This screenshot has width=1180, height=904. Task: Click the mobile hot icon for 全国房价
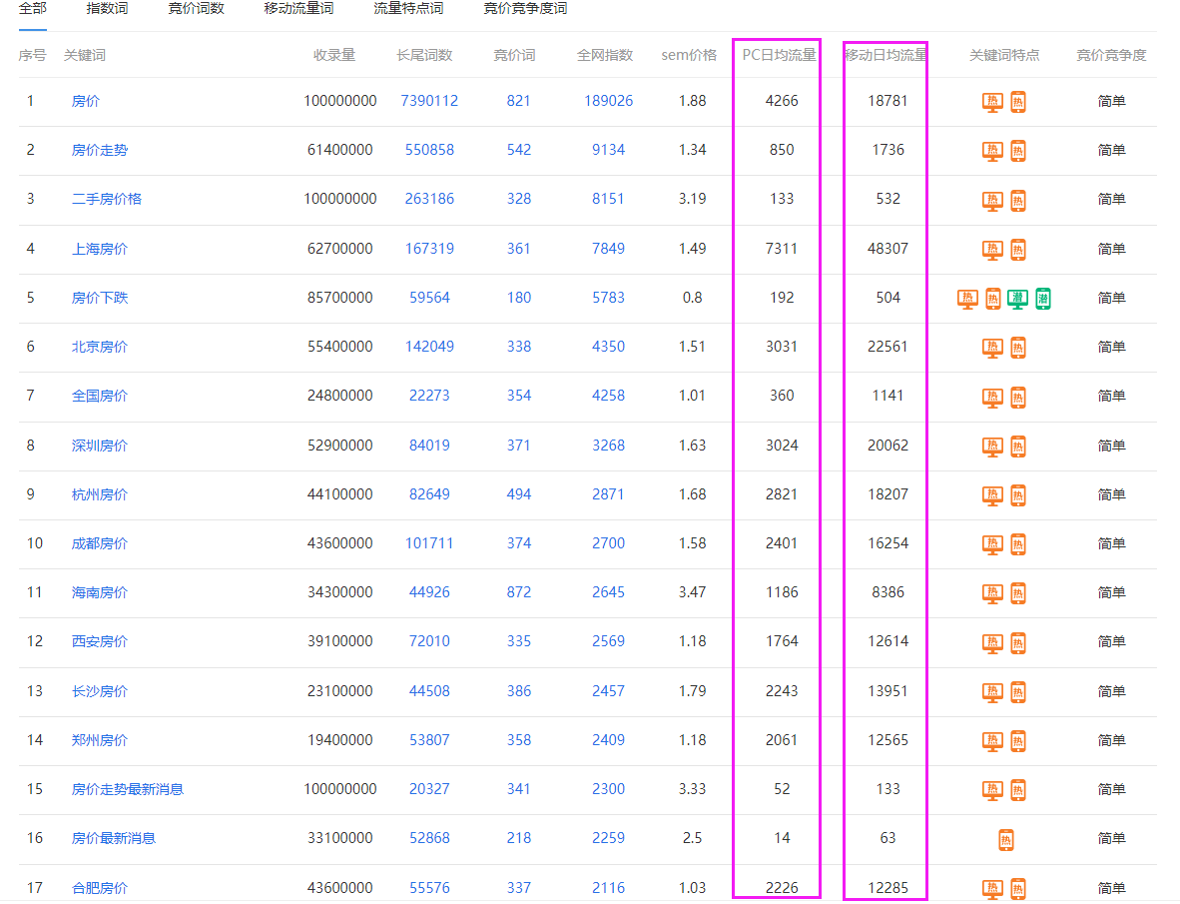point(1018,397)
